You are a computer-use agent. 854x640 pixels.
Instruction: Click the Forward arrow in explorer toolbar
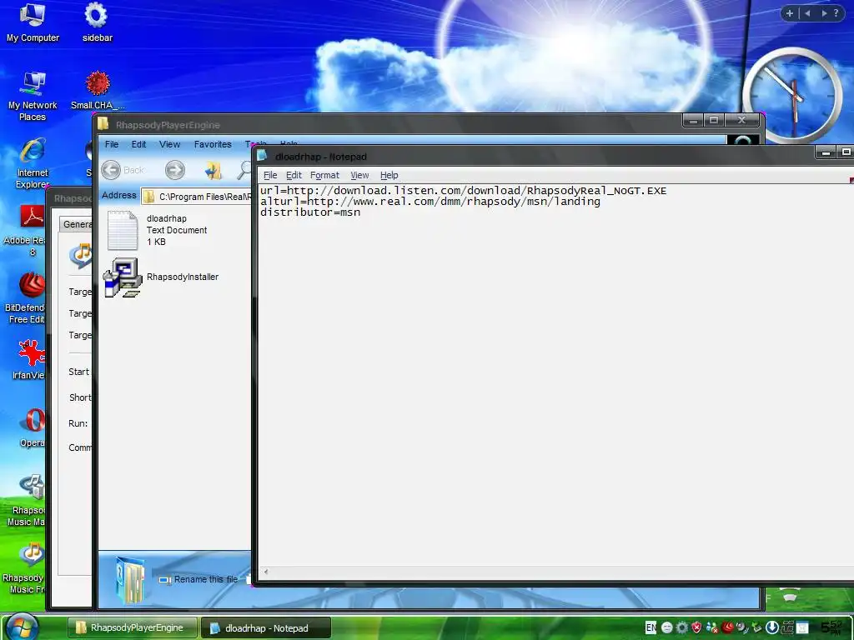pos(175,170)
